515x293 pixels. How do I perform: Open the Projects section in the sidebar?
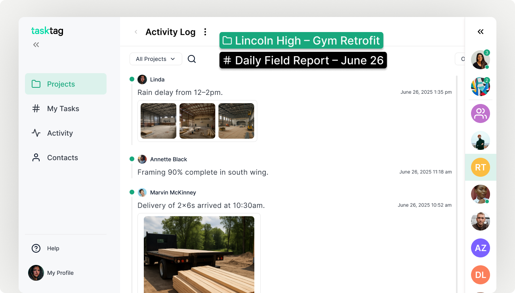point(61,84)
